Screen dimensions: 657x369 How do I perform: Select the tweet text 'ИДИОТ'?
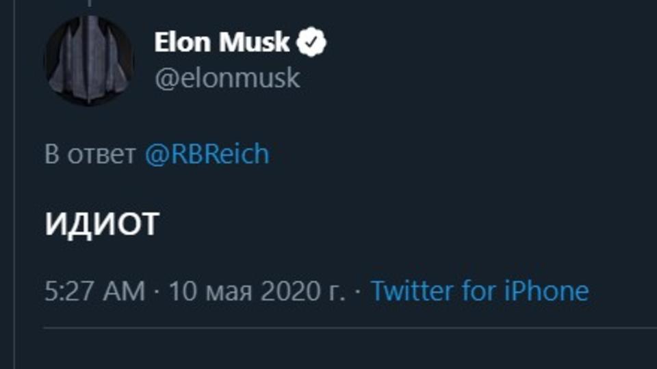click(x=102, y=225)
